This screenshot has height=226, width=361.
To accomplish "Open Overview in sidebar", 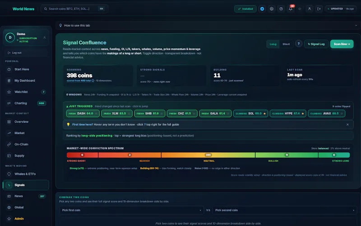I will pyautogui.click(x=26, y=122).
